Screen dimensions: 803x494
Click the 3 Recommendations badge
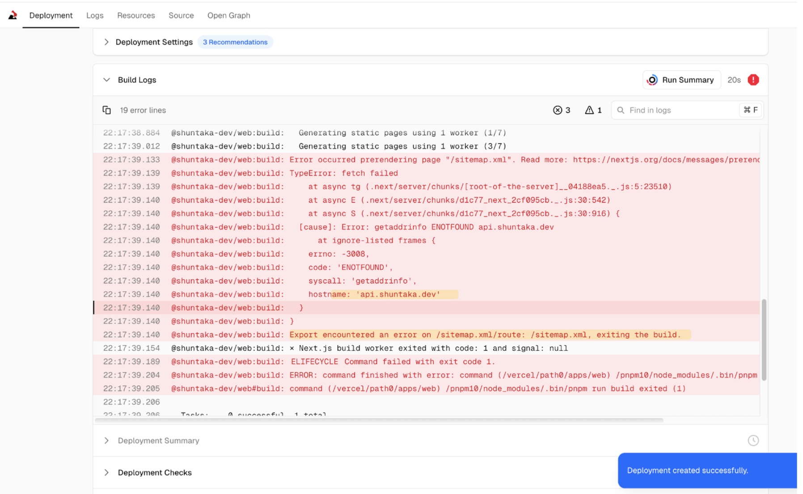[235, 42]
